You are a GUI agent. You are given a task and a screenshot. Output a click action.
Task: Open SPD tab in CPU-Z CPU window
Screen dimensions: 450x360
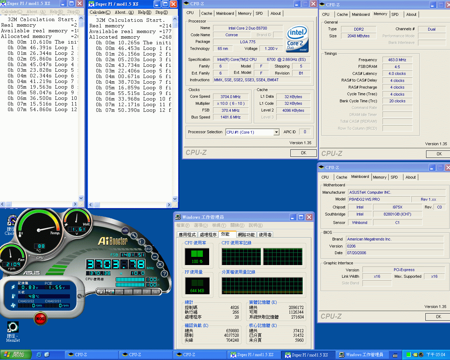pos(259,13)
